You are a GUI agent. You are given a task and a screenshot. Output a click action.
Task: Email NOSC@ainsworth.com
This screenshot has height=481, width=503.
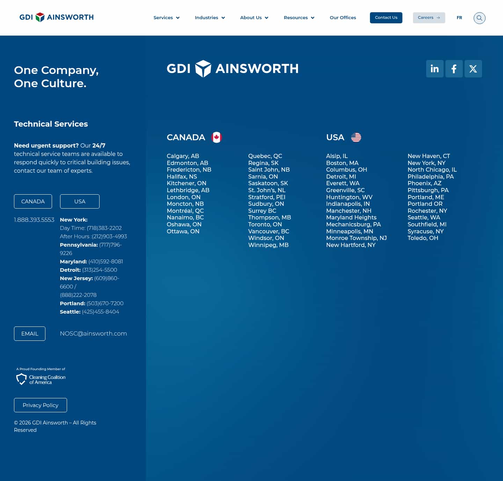93,333
